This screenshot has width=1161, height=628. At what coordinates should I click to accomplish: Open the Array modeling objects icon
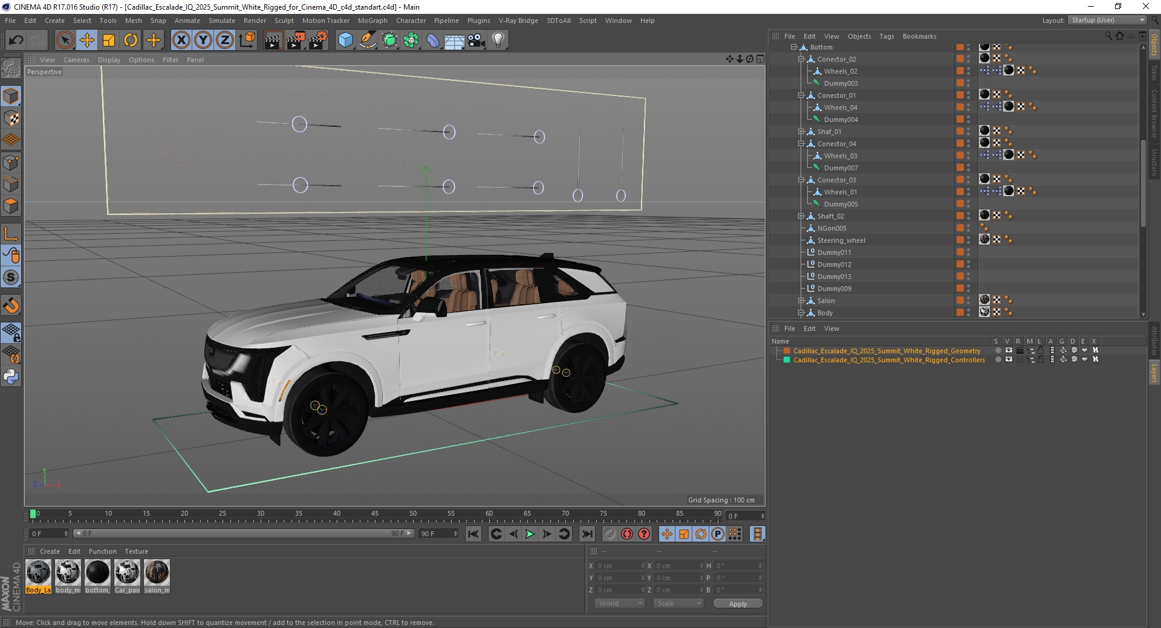(x=411, y=40)
